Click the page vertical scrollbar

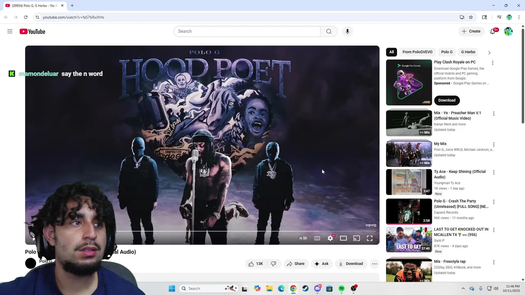[523, 76]
